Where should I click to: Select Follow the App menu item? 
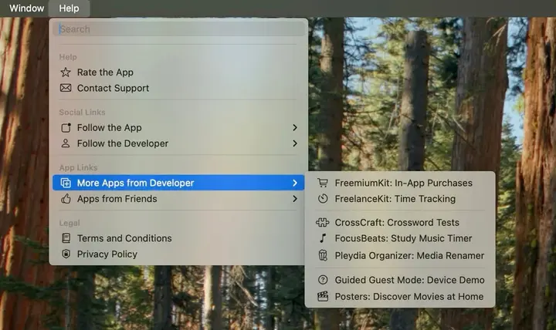[178, 127]
